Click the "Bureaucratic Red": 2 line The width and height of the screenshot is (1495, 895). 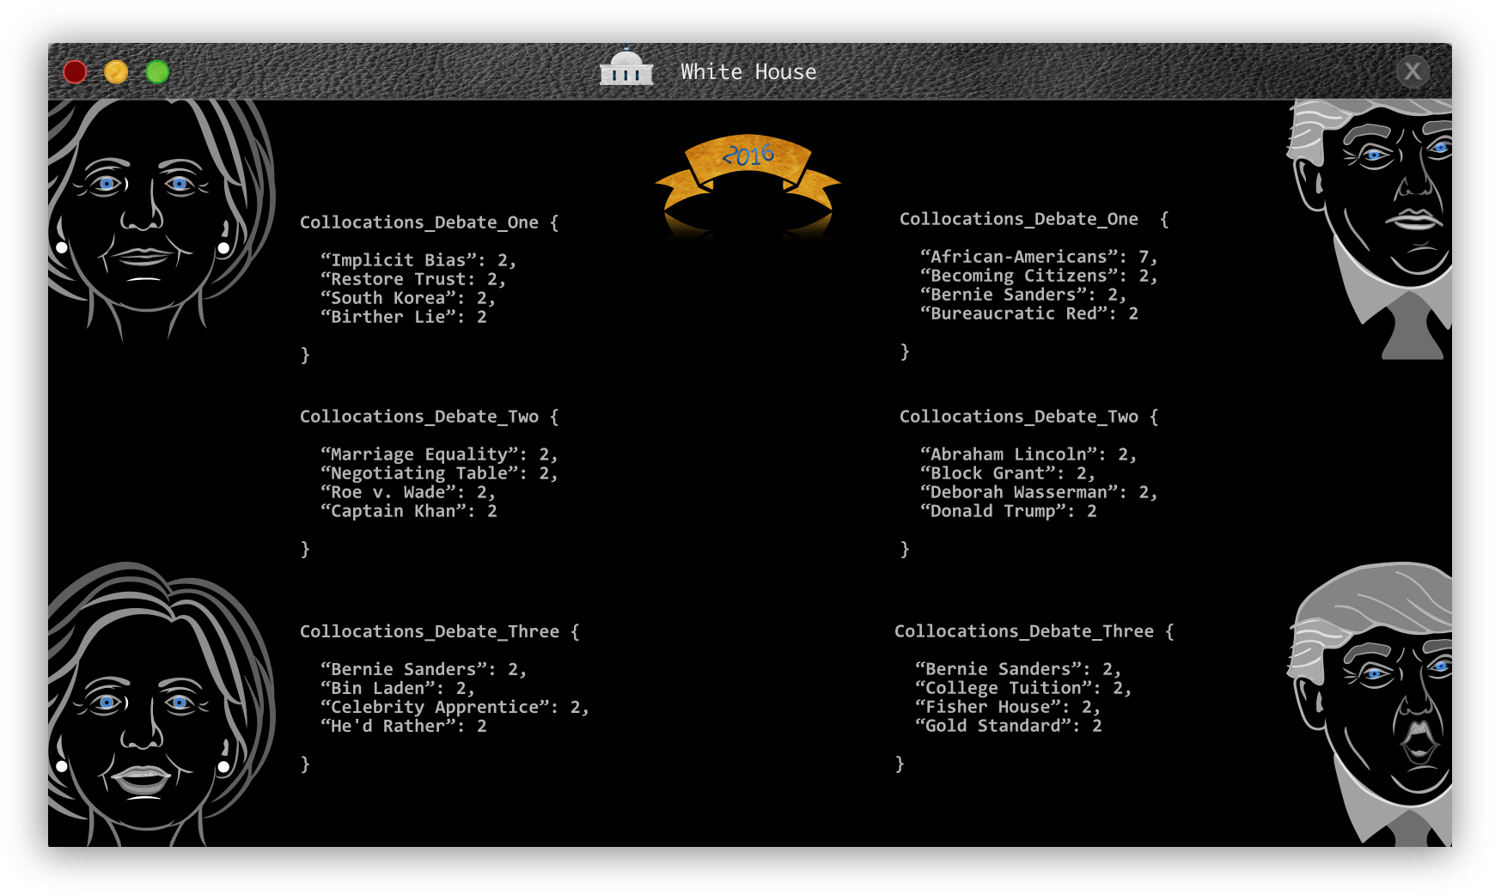[1029, 314]
